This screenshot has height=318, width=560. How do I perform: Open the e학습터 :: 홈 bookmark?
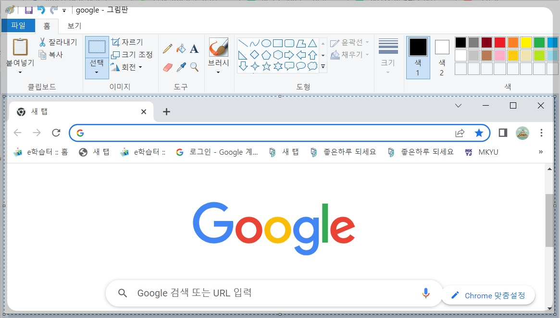point(40,152)
